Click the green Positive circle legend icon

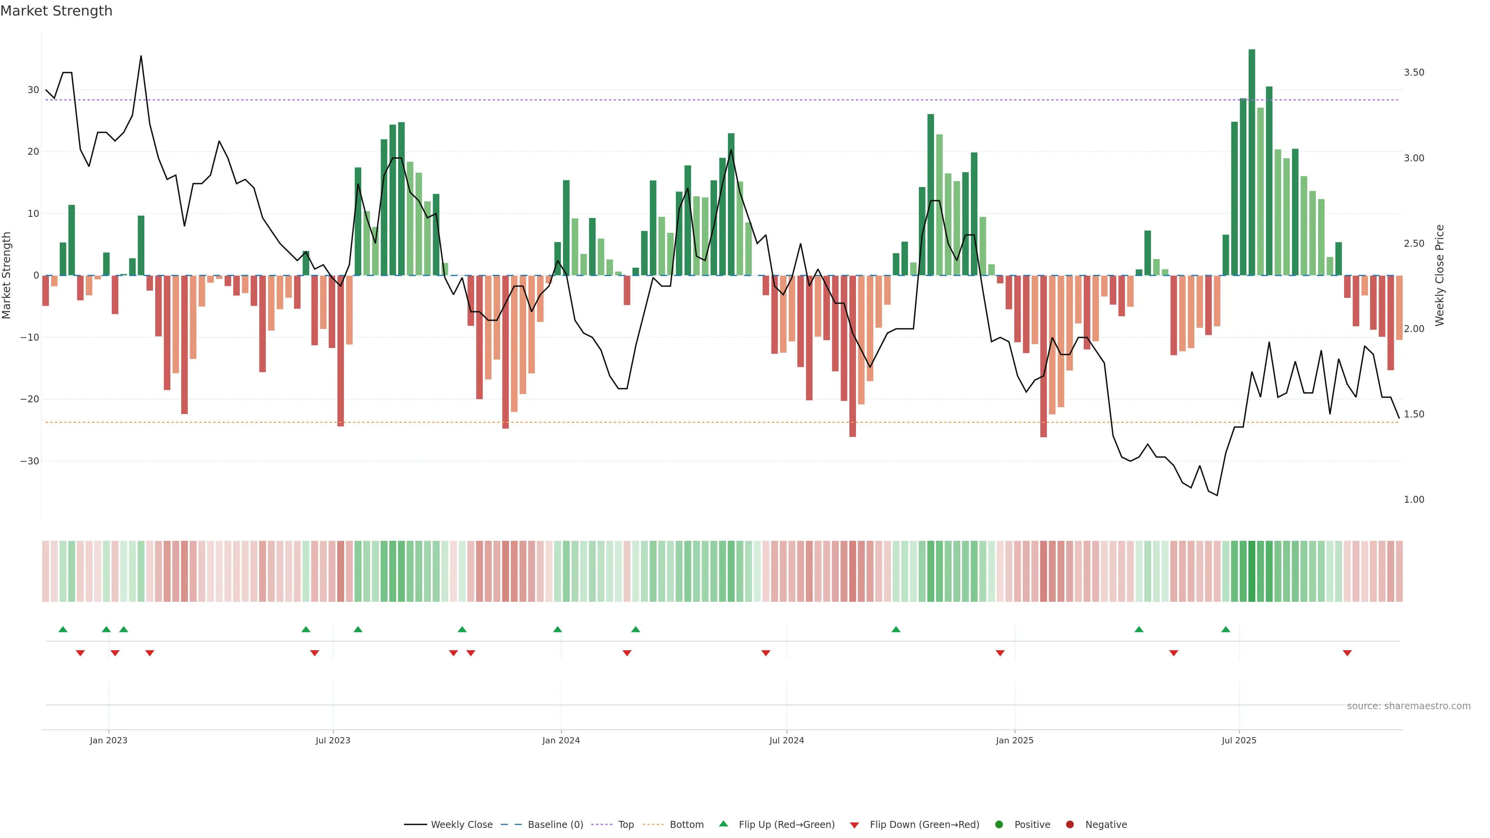(999, 824)
